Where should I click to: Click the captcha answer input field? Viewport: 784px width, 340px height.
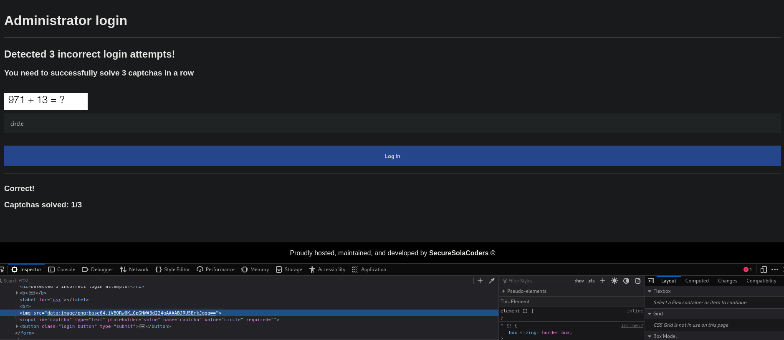[392, 123]
